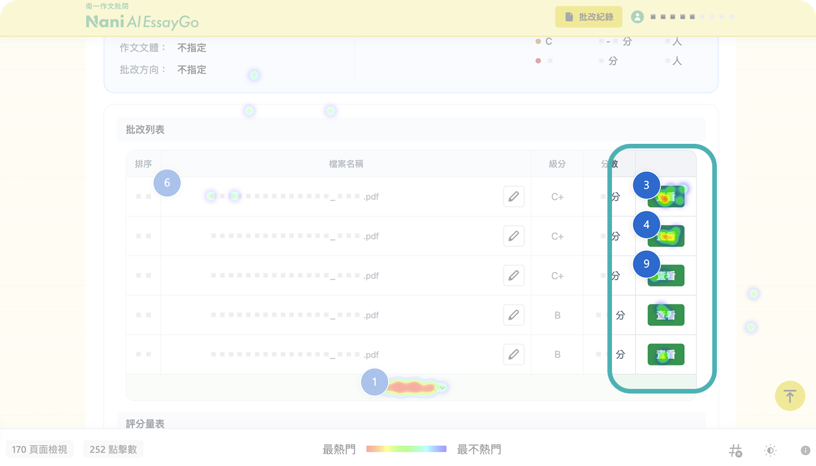View the third row's essay with 查看
Image resolution: width=816 pixels, height=466 pixels.
[x=666, y=276]
